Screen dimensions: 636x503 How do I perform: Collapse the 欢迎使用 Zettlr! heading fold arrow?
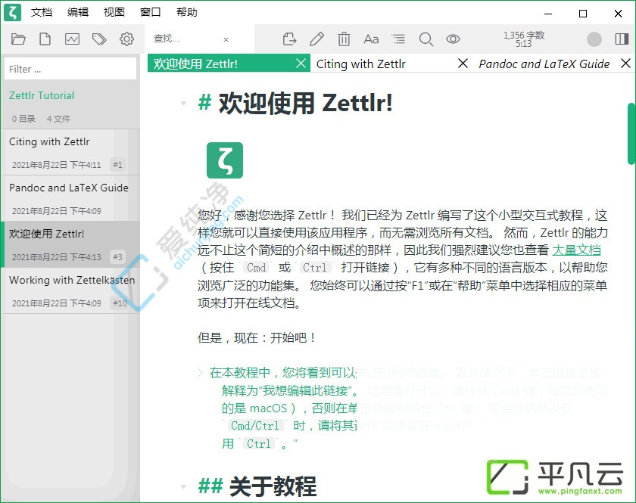coord(183,104)
